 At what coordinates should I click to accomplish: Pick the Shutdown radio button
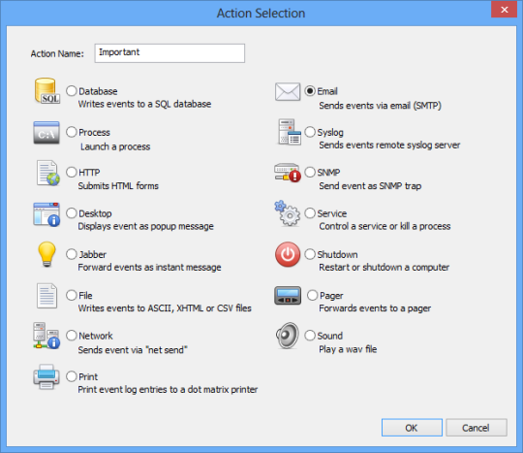click(x=310, y=254)
